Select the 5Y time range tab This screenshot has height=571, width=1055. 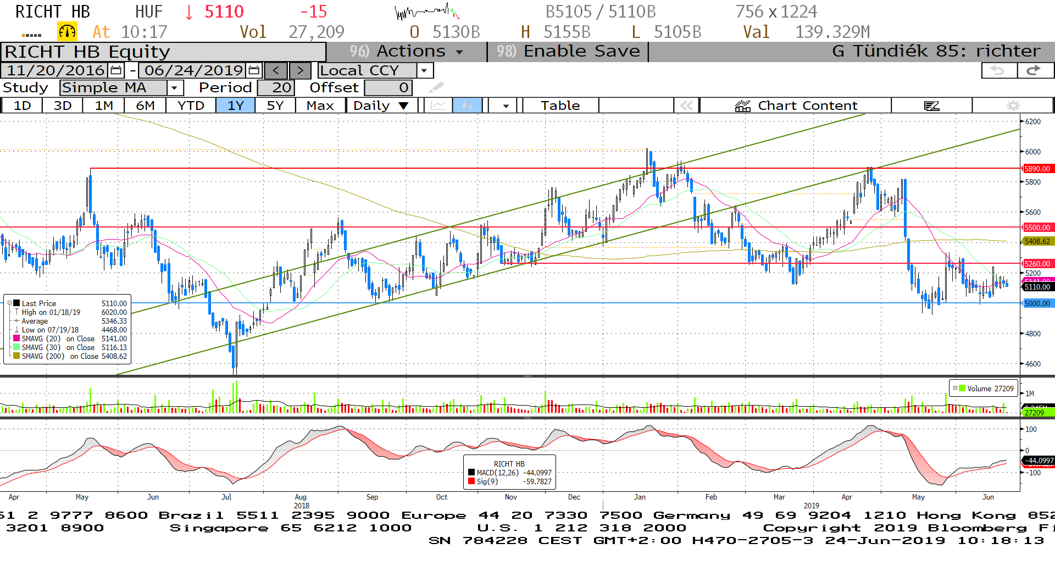coord(275,106)
